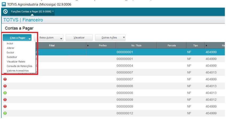Select Substituir menu entry

tap(12, 57)
